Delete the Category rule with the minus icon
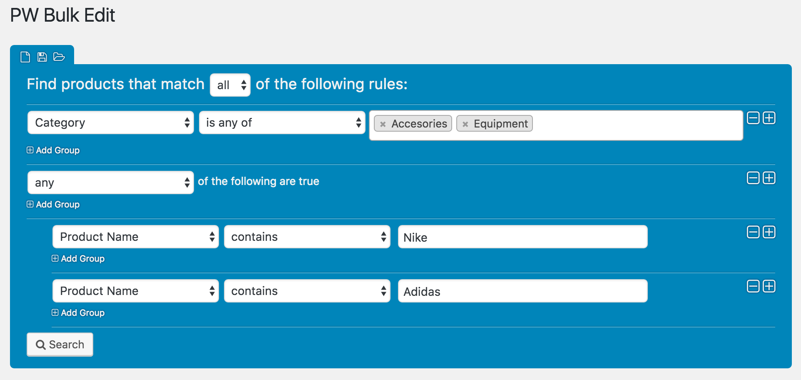This screenshot has height=380, width=801. click(x=753, y=118)
